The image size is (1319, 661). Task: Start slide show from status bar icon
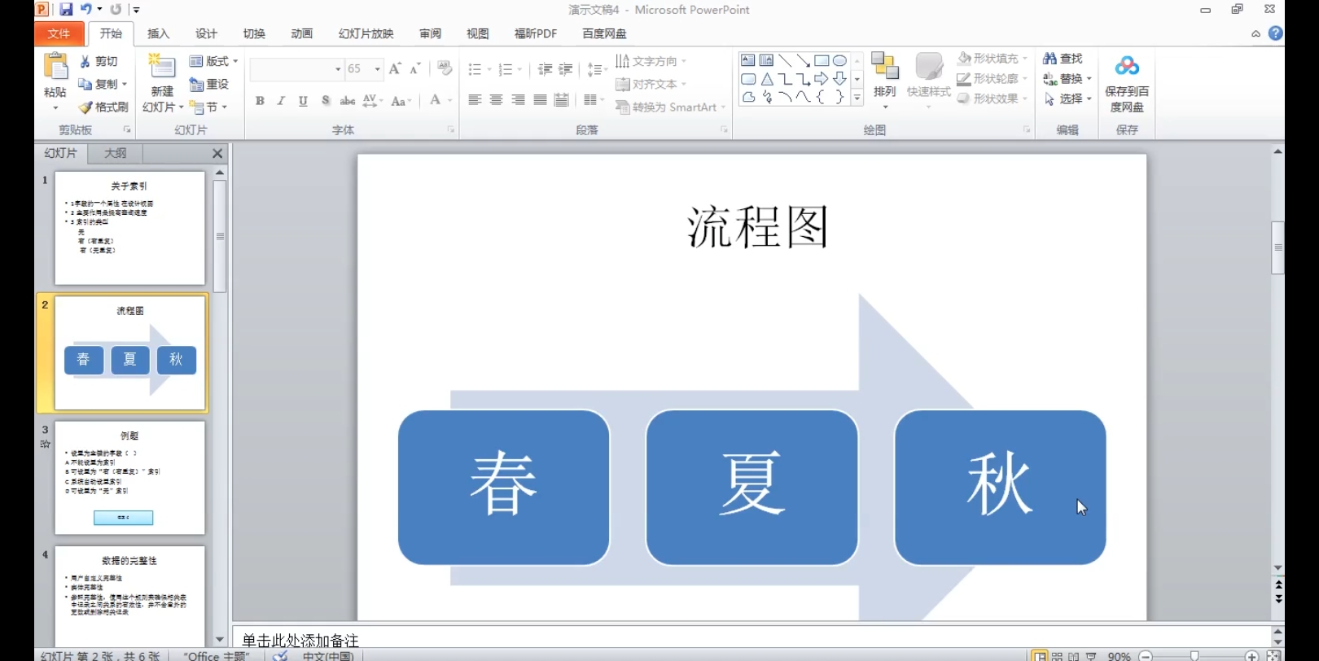tap(1091, 655)
